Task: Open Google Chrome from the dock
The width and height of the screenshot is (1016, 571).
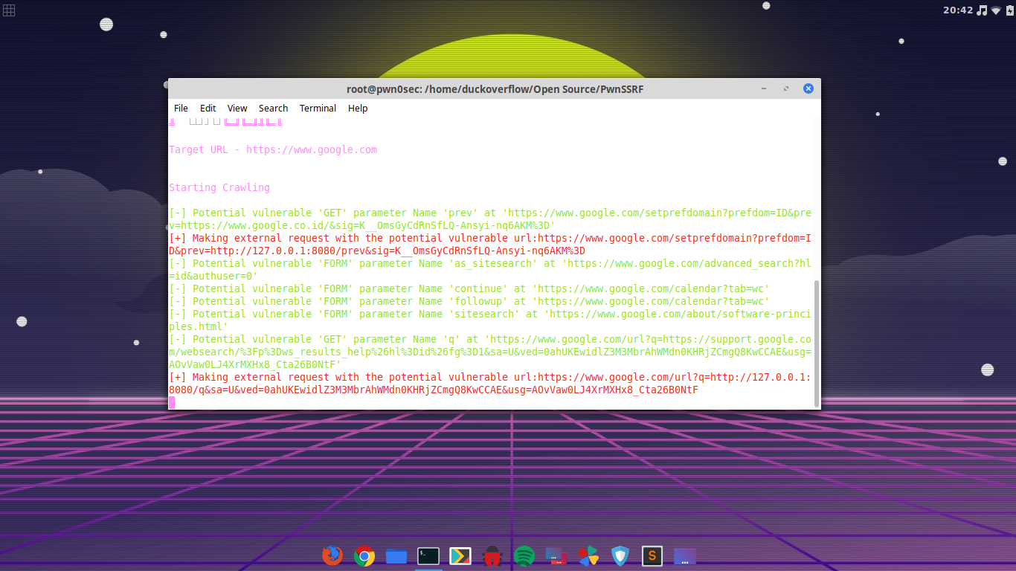Action: tap(364, 555)
